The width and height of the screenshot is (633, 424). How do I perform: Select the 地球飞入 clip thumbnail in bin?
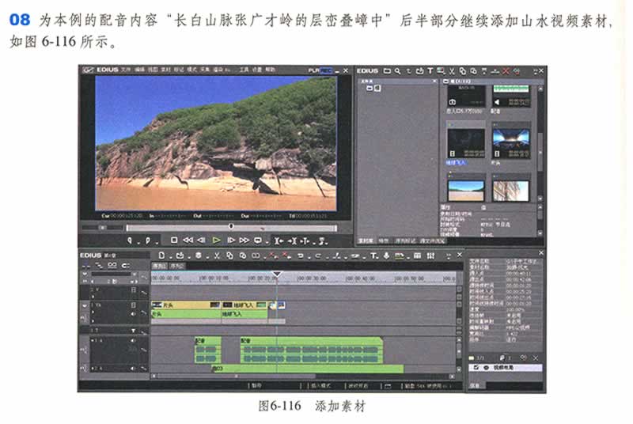pyautogui.click(x=466, y=144)
